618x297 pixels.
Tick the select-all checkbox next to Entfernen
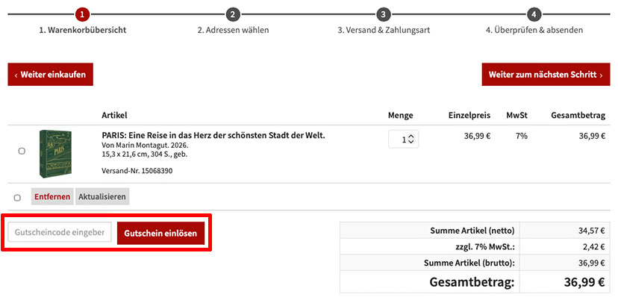click(x=17, y=197)
